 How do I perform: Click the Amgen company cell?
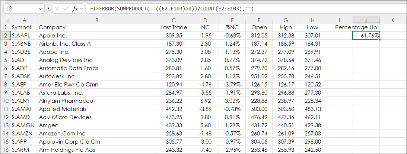(x=97, y=125)
